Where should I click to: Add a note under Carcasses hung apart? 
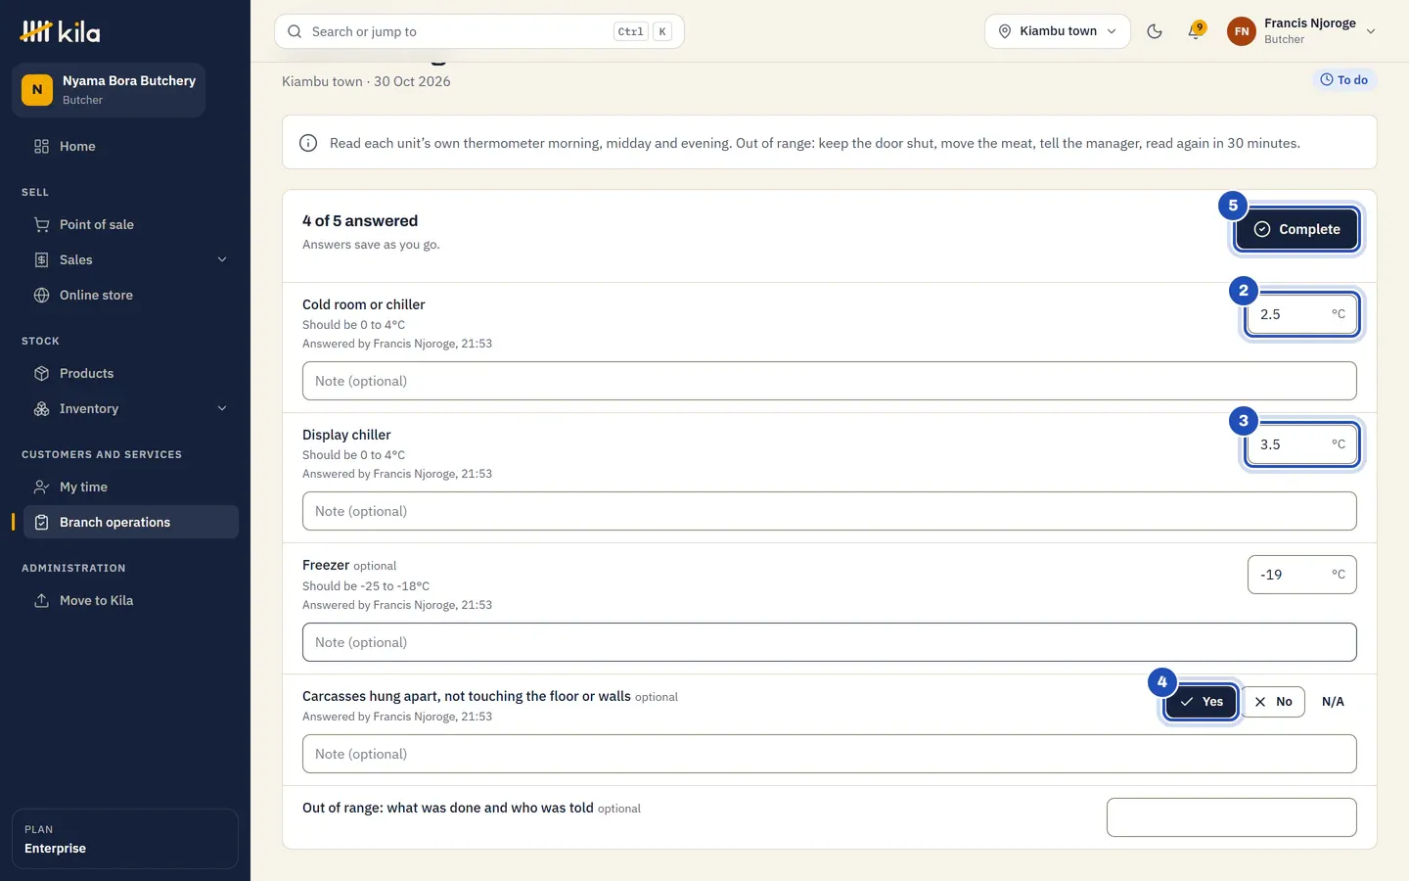830,754
